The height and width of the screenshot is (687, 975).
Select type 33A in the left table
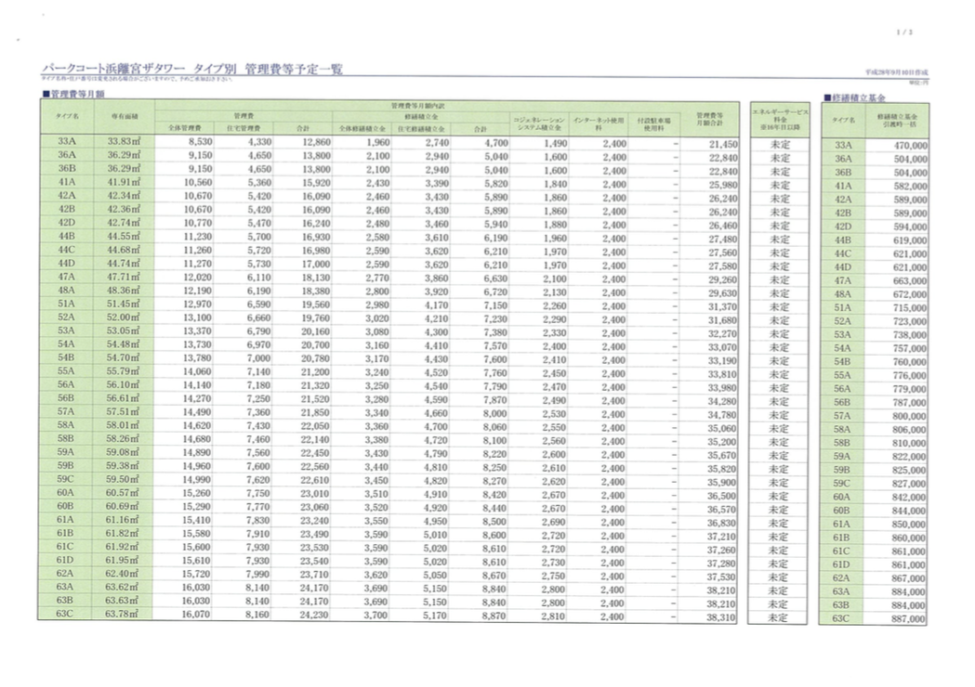(x=66, y=144)
